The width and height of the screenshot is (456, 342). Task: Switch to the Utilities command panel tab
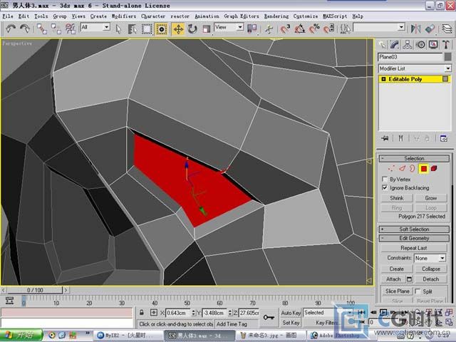click(x=446, y=45)
